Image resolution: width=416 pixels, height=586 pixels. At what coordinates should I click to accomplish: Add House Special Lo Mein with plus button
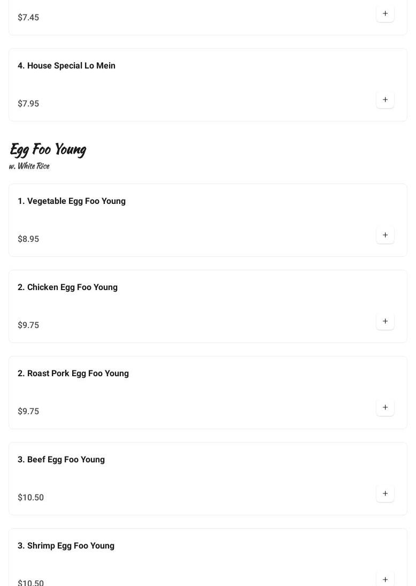point(385,100)
